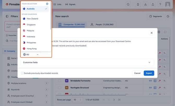Click the Brindabella Formworks purple logo

[67, 81]
